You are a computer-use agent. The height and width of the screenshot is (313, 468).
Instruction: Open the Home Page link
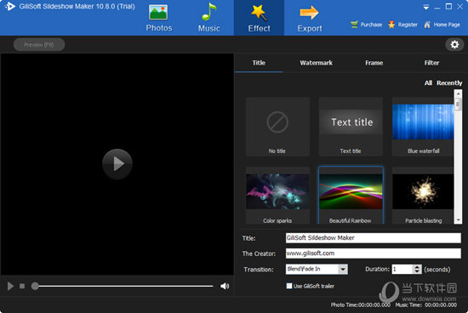click(442, 25)
